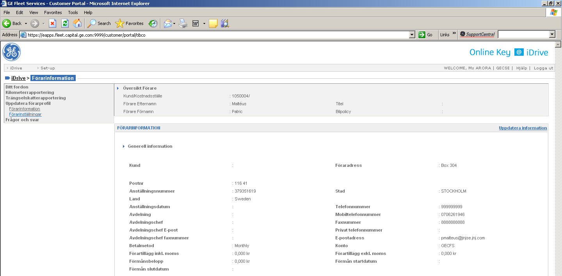Click the SupportCentral search input field

click(523, 34)
